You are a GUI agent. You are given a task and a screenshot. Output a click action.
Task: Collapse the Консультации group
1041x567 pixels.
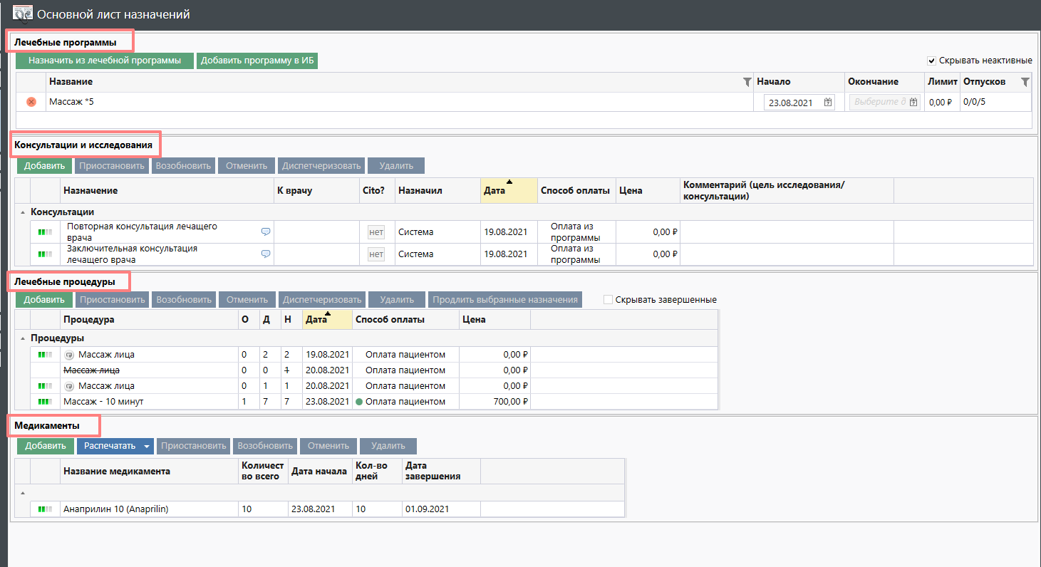pyautogui.click(x=22, y=212)
